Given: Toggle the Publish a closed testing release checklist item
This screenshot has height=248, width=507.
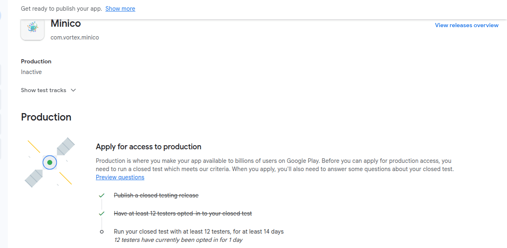Looking at the screenshot, I should [156, 195].
